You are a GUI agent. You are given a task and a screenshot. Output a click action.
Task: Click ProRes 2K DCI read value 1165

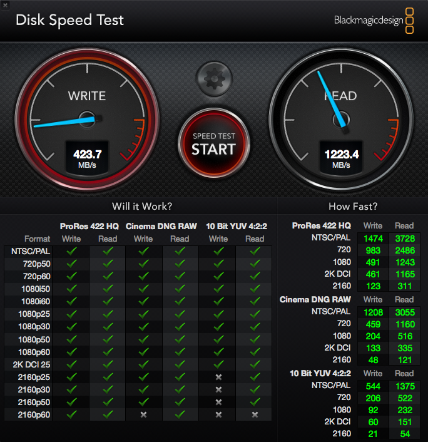tap(405, 274)
